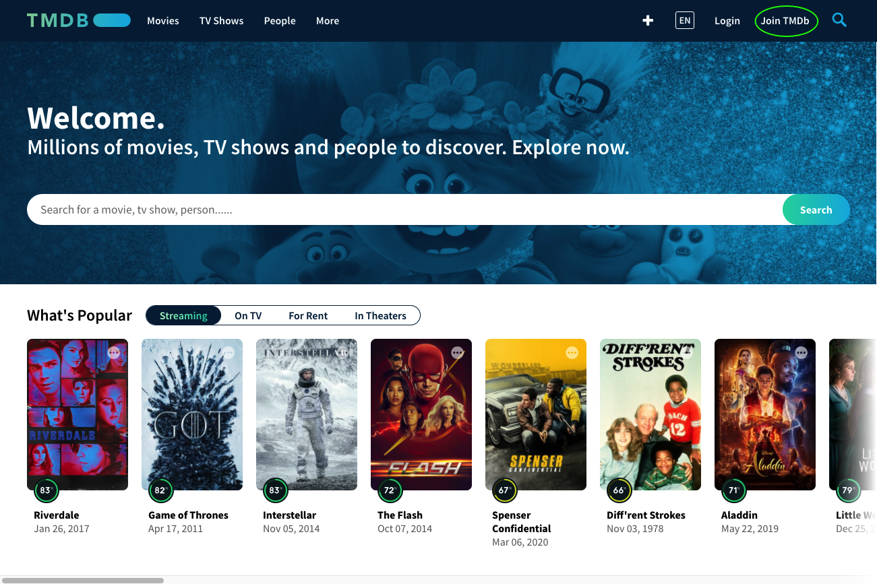Open the EN language selector
Screen dimensions: 877x584
click(684, 20)
